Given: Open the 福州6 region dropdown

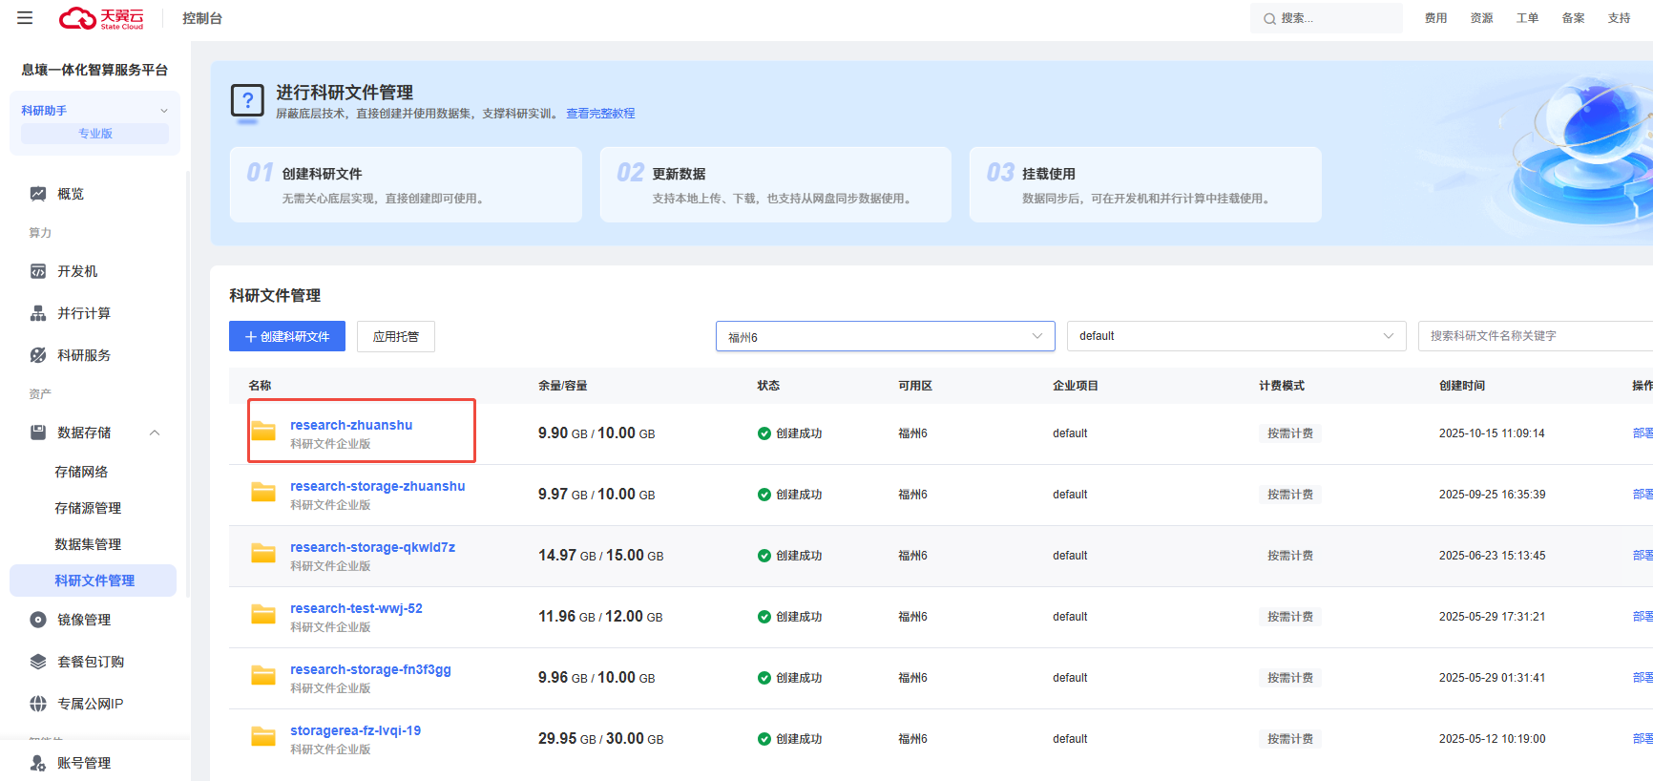Looking at the screenshot, I should click(885, 336).
